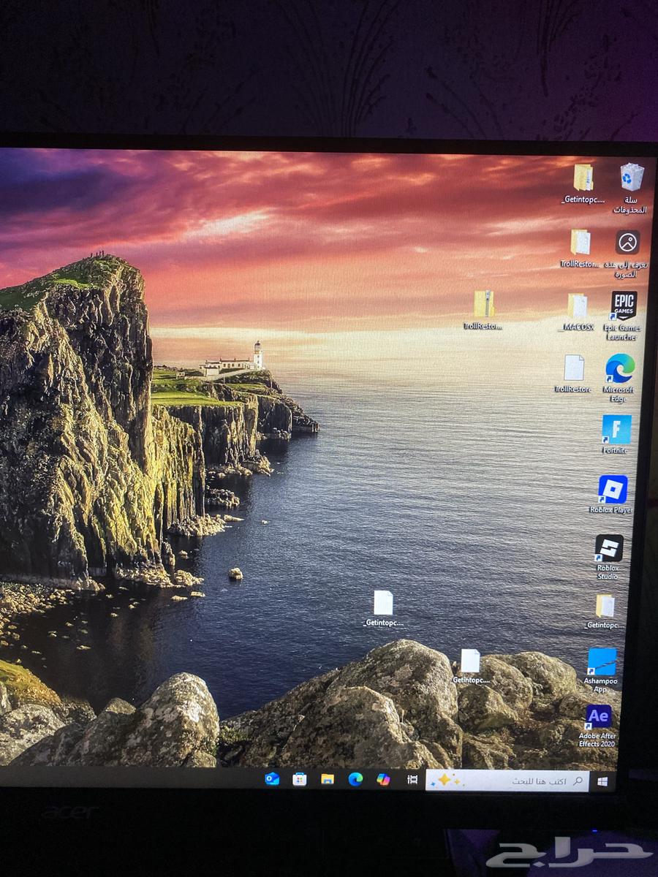Screen dimensions: 658x877
Task: Select the _Getintopc folder beside Recycle Bin
Action: point(583,178)
